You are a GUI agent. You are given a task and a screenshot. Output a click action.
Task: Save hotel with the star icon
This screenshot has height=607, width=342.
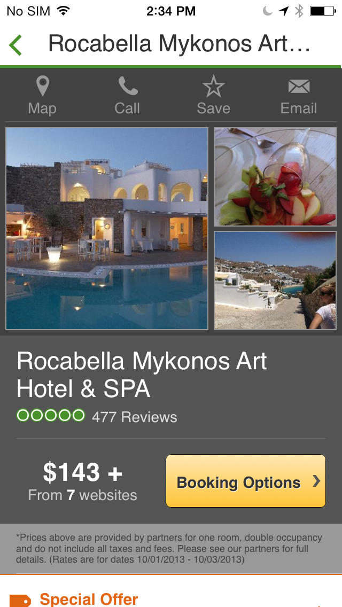click(x=213, y=86)
